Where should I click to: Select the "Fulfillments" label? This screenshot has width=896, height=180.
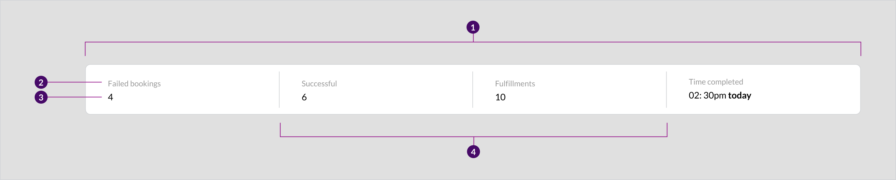point(515,84)
